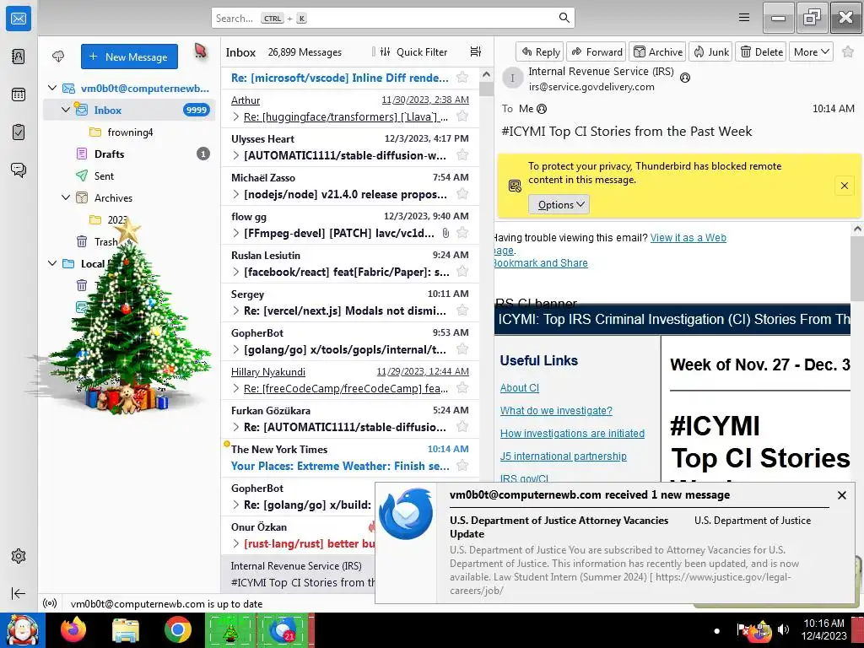Image resolution: width=864 pixels, height=648 pixels.
Task: Open the More actions dropdown
Action: (x=811, y=51)
